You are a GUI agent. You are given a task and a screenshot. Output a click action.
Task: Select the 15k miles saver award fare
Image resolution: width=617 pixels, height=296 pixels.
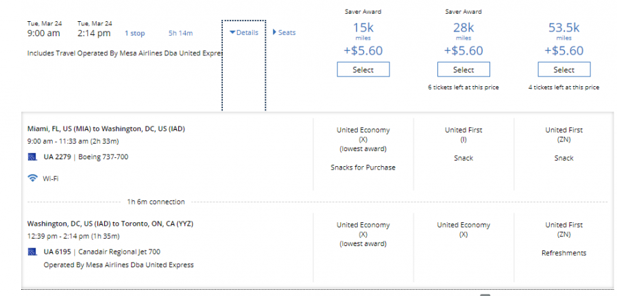pyautogui.click(x=363, y=70)
